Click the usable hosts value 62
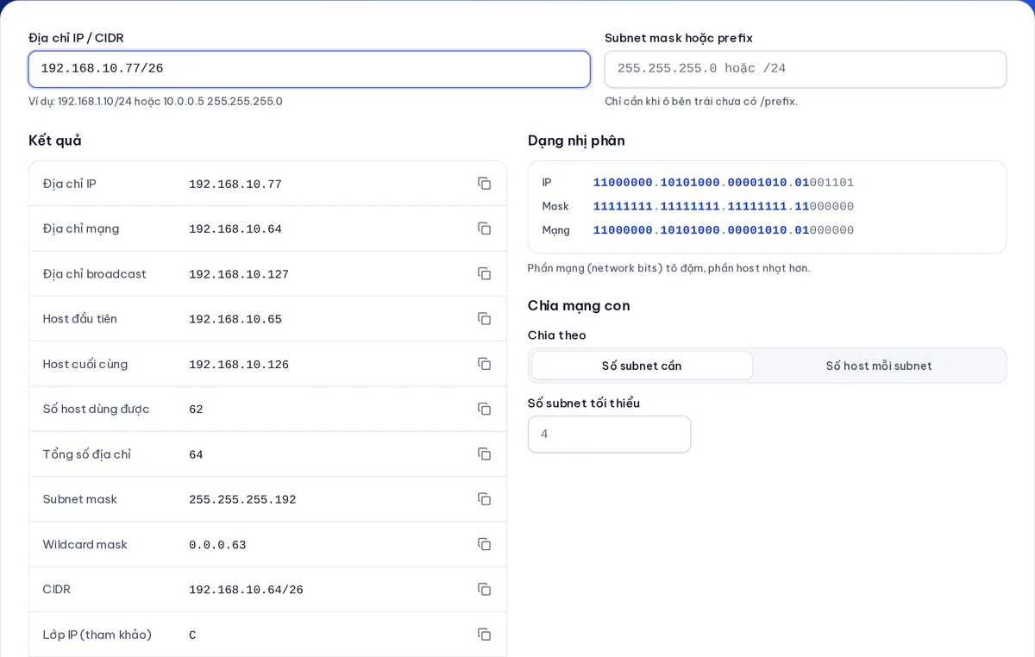 click(196, 410)
